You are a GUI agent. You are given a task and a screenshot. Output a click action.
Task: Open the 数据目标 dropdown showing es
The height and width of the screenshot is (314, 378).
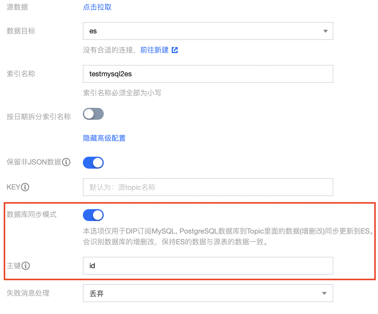click(x=208, y=31)
